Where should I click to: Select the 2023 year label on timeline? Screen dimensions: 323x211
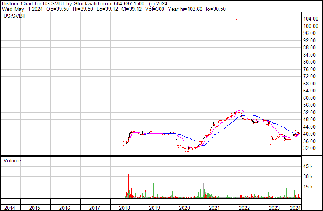tap(274, 208)
